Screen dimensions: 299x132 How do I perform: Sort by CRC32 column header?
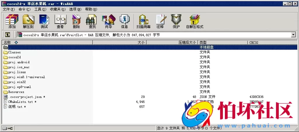[272, 43]
